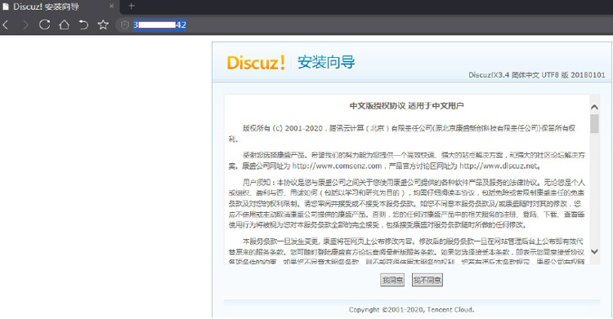Click the license scrollbar down arrow
The width and height of the screenshot is (613, 319).
tap(595, 251)
